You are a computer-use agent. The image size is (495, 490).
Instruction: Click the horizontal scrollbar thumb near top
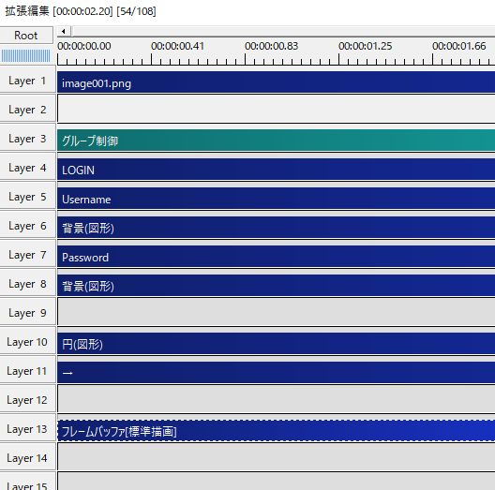coord(72,31)
